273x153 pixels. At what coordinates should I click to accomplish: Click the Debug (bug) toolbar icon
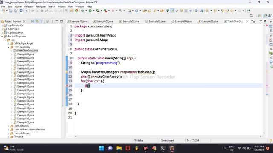pos(82,11)
